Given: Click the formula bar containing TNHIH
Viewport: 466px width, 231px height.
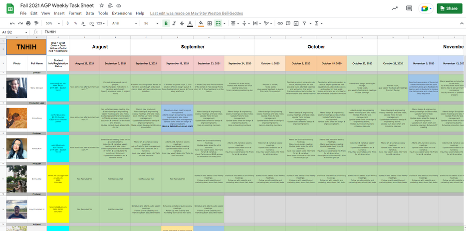Looking at the screenshot, I should pyautogui.click(x=252, y=32).
